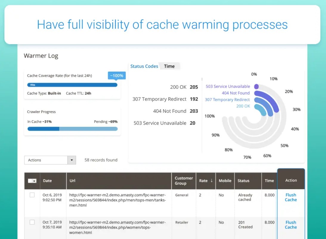
Task: Click the 503 Service Unavailable purple chart dot
Action: [256, 87]
